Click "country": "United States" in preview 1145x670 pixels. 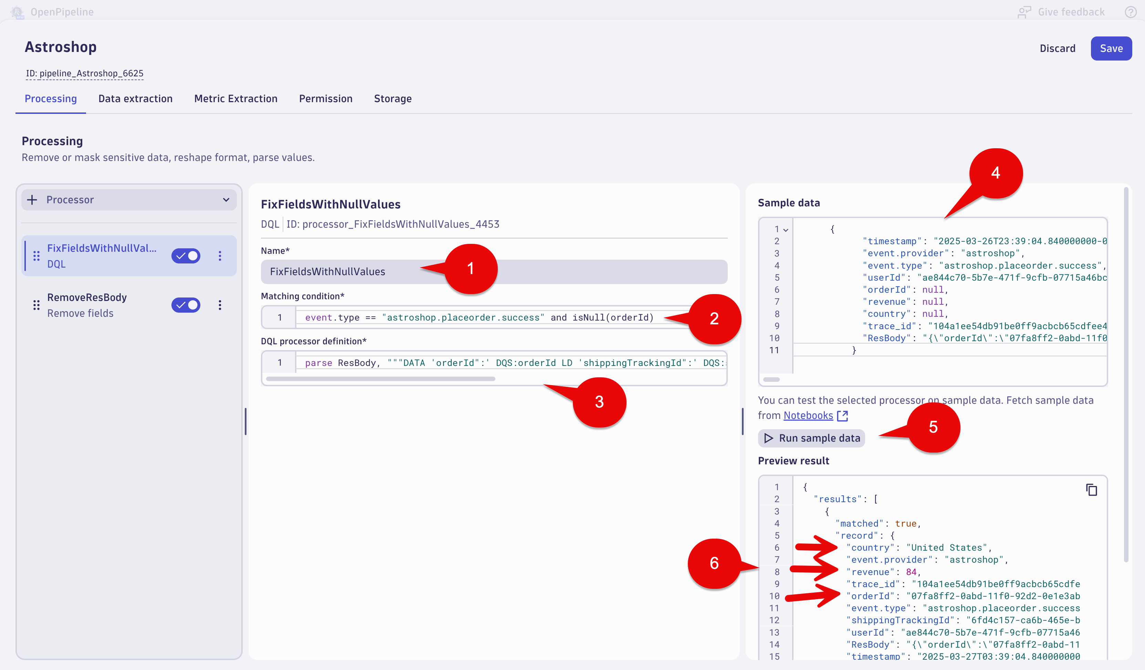[919, 548]
